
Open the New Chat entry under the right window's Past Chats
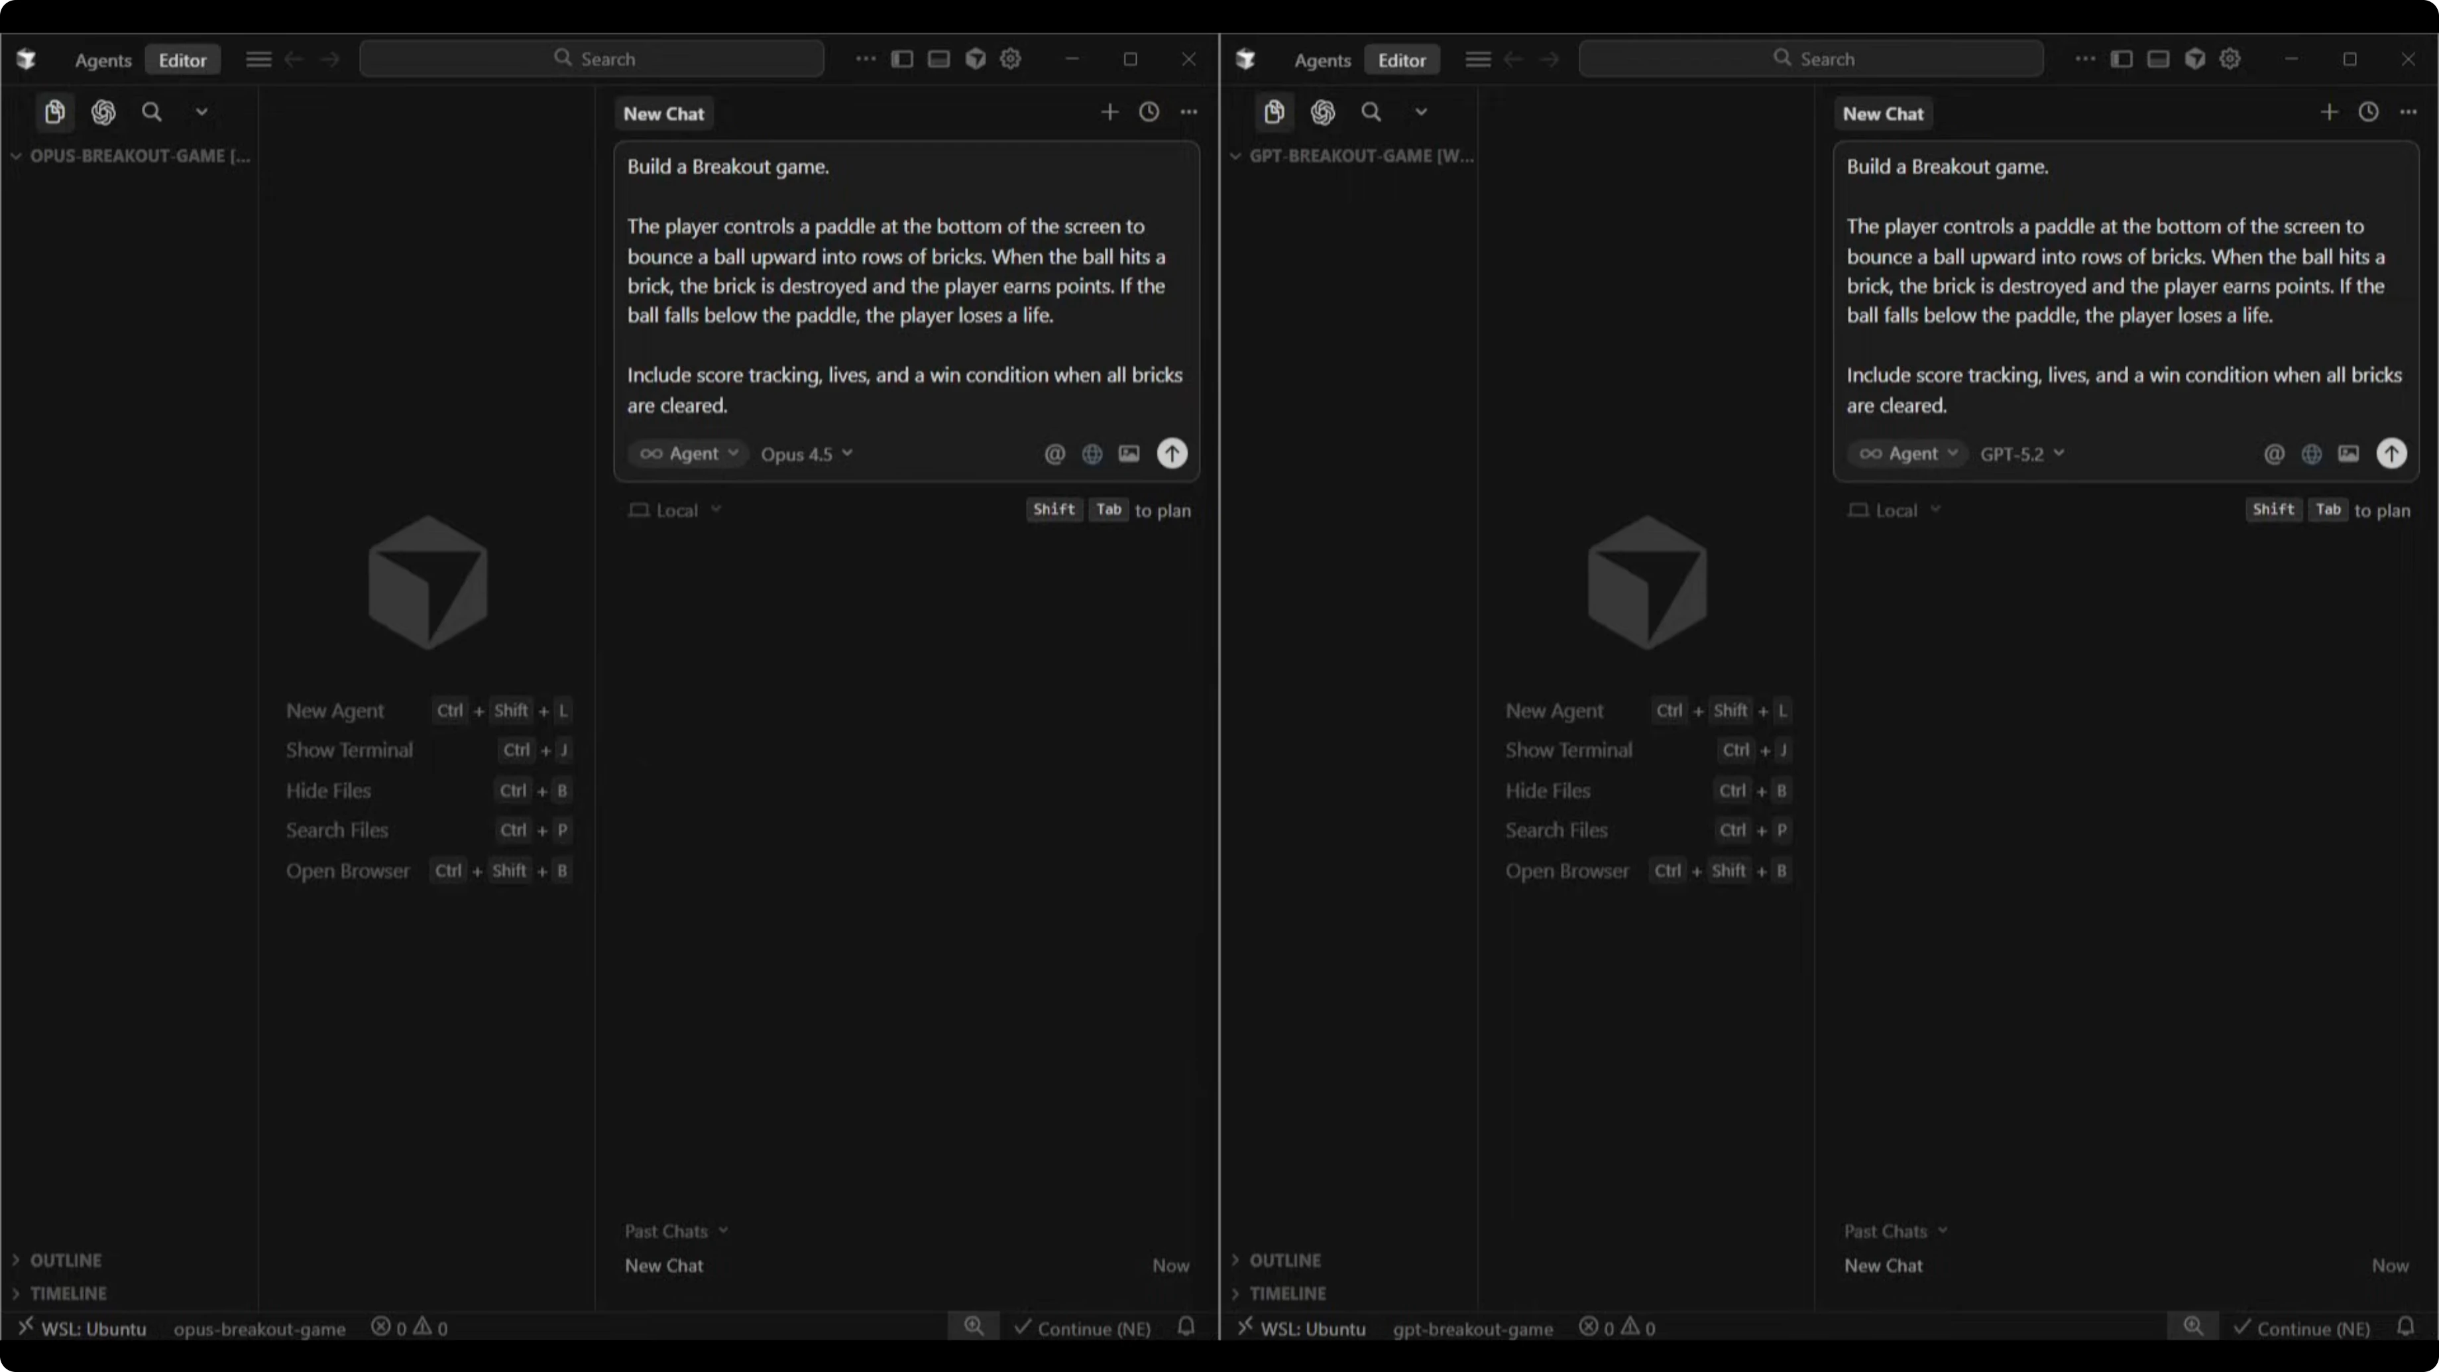[1883, 1265]
